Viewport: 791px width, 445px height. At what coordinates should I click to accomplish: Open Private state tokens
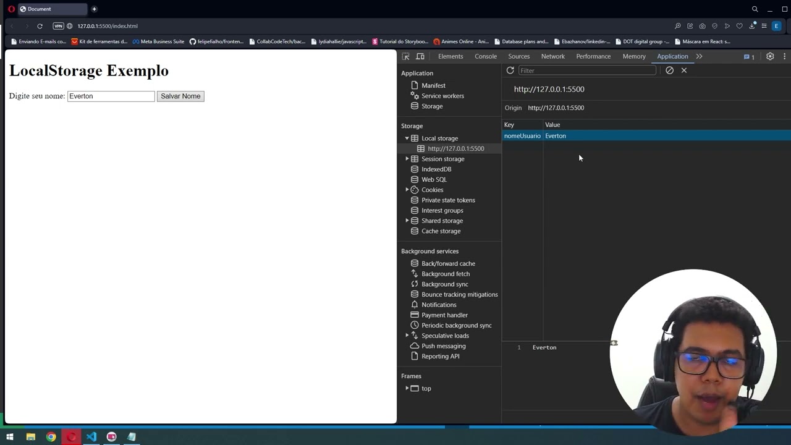coord(448,200)
